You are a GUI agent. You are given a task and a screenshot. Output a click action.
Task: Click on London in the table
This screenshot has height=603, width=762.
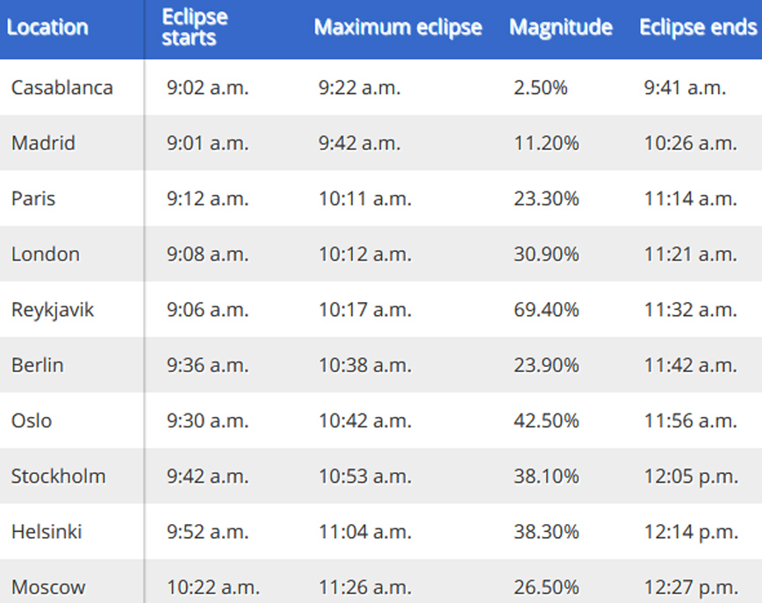coord(46,255)
